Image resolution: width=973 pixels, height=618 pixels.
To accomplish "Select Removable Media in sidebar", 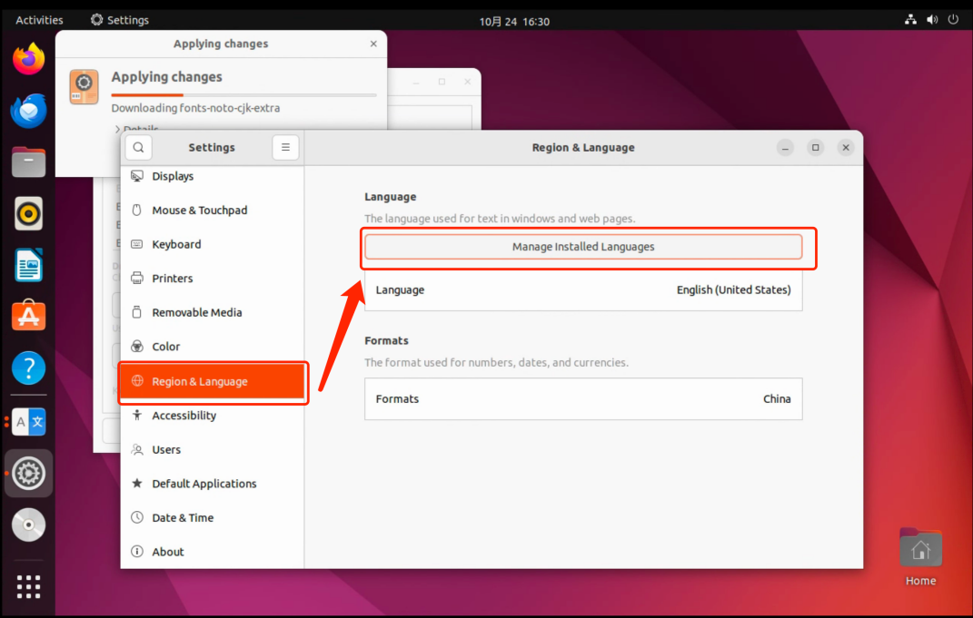I will [213, 312].
